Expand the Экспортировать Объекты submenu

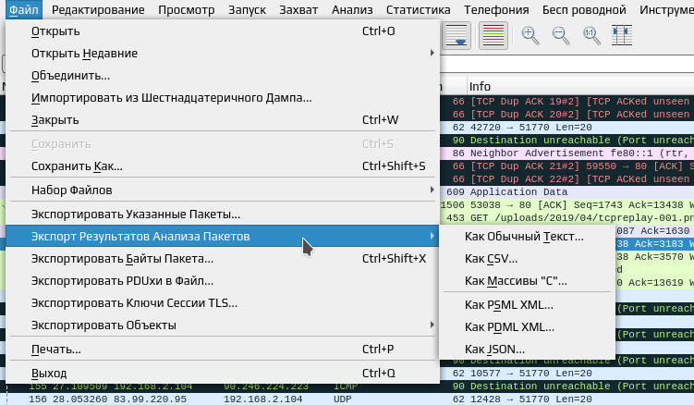[223, 325]
